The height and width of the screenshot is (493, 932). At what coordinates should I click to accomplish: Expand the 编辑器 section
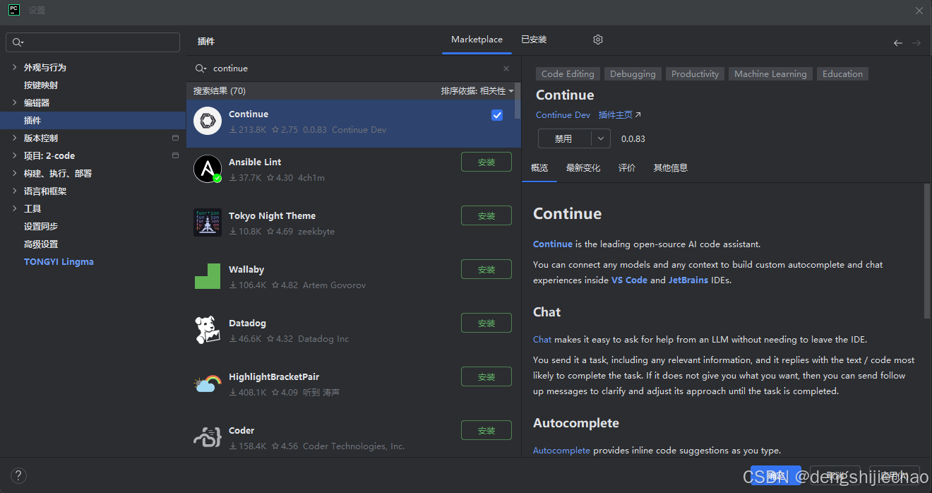click(15, 102)
